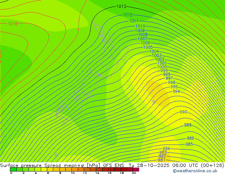Click the legend scale value 14
This screenshot has width=225, height=174.
[97, 173]
